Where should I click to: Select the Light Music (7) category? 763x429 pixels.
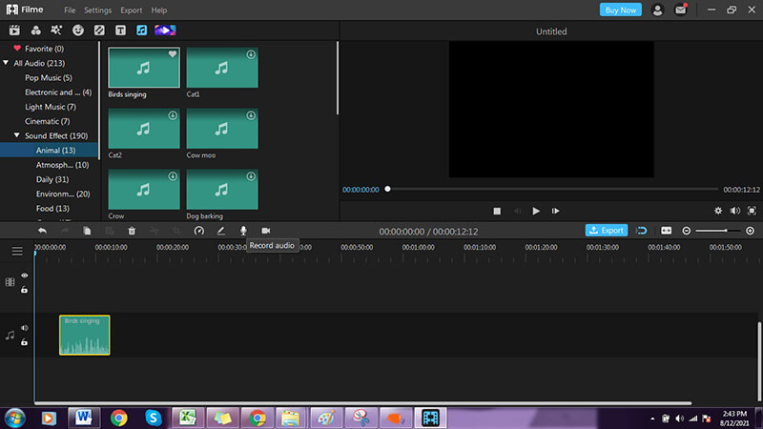pos(51,107)
